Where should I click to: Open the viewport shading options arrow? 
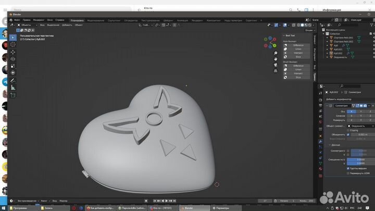coord(314,25)
